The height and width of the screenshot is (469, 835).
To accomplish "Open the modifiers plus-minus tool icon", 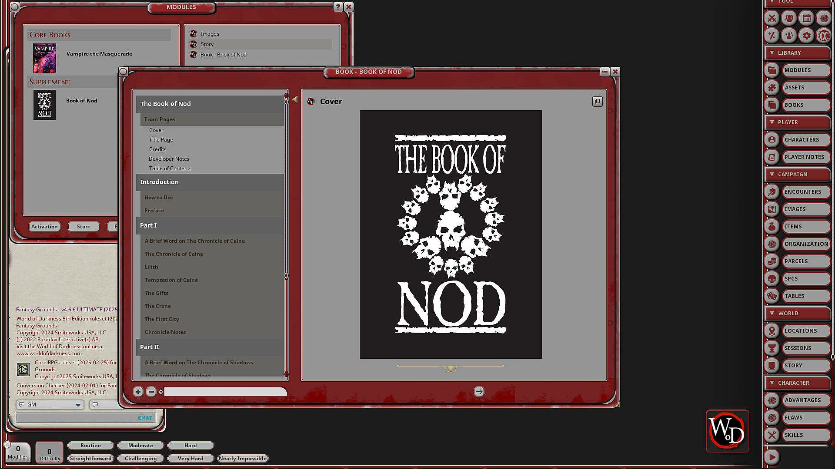I will click(x=772, y=36).
